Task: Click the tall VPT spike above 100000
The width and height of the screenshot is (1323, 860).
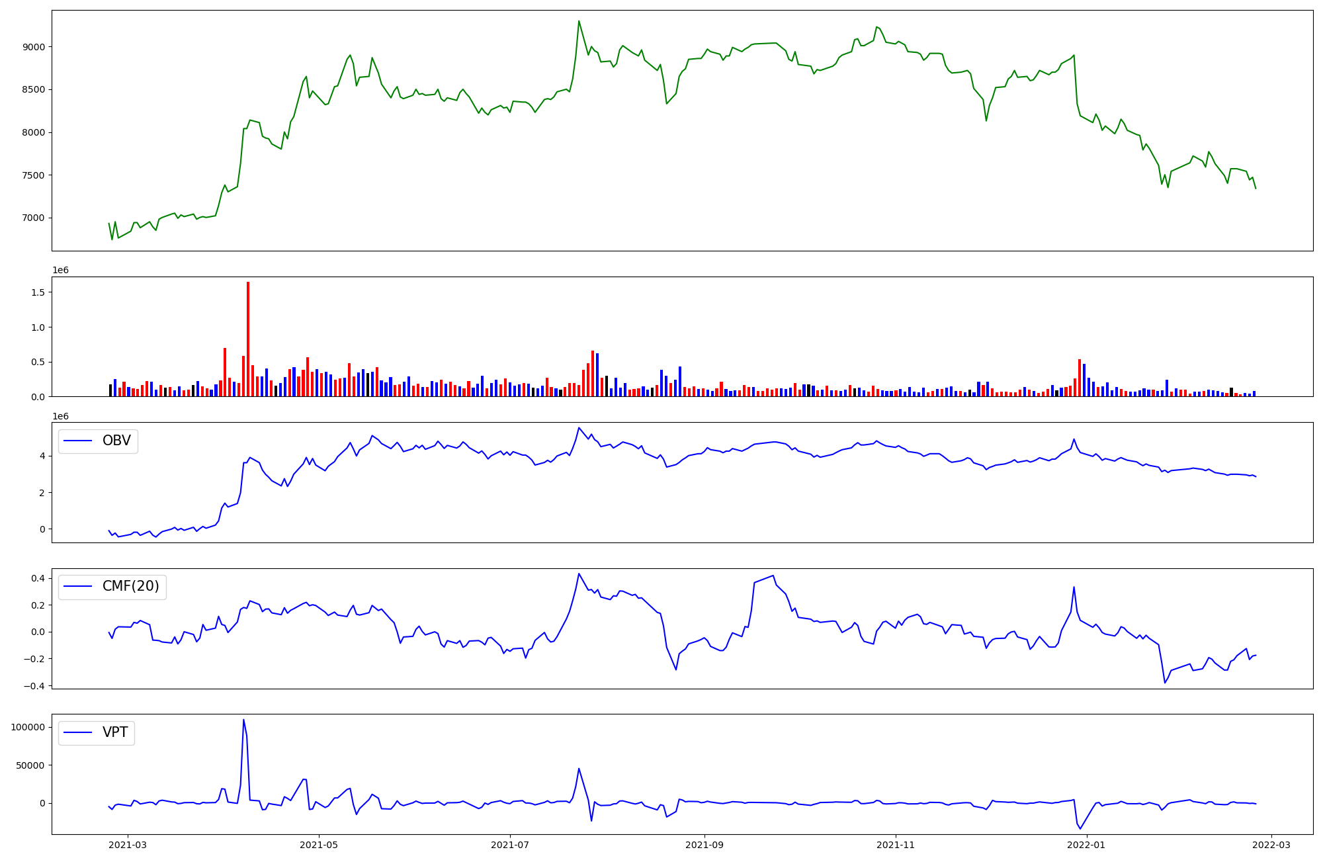Action: point(243,721)
